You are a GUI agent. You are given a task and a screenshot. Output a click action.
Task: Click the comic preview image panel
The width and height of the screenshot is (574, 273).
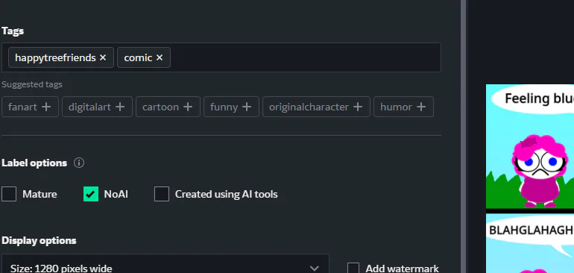tap(530, 178)
